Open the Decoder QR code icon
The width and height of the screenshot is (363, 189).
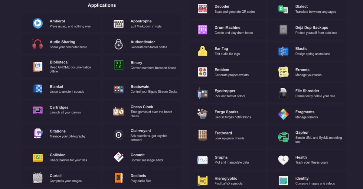[x=203, y=9]
